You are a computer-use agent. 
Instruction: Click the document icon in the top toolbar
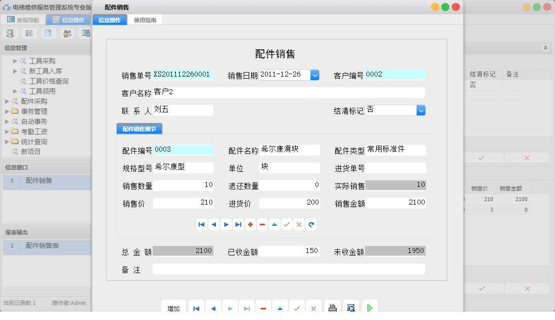tap(48, 33)
